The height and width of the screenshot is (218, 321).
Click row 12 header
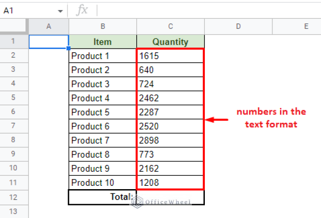(14, 197)
